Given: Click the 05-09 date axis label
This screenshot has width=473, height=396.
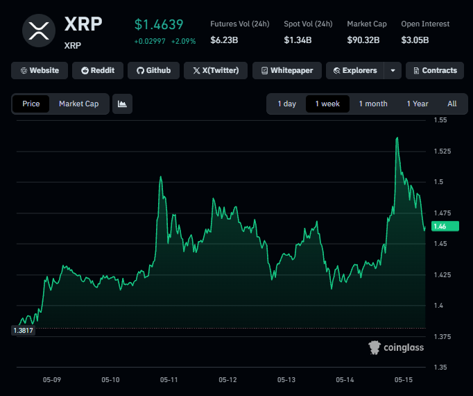Looking at the screenshot, I should (52, 380).
